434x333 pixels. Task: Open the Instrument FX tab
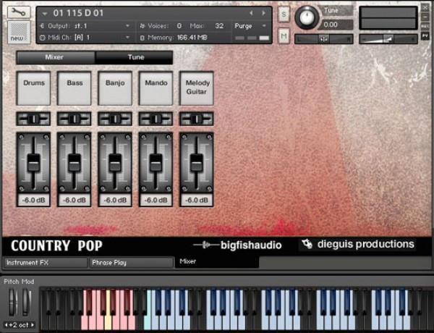click(x=43, y=263)
